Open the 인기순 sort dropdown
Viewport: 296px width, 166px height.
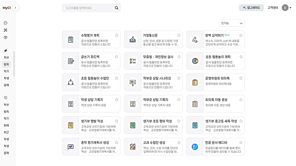tap(232, 23)
